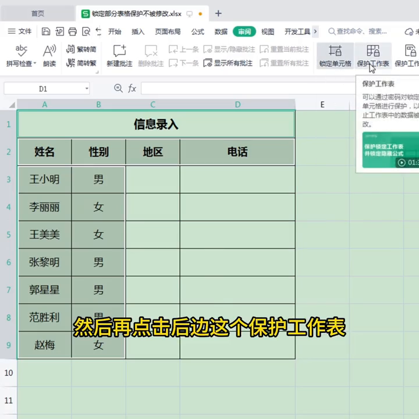Viewport: 419px width, 419px height.
Task: Click 新建批注 to add comment
Action: (119, 56)
